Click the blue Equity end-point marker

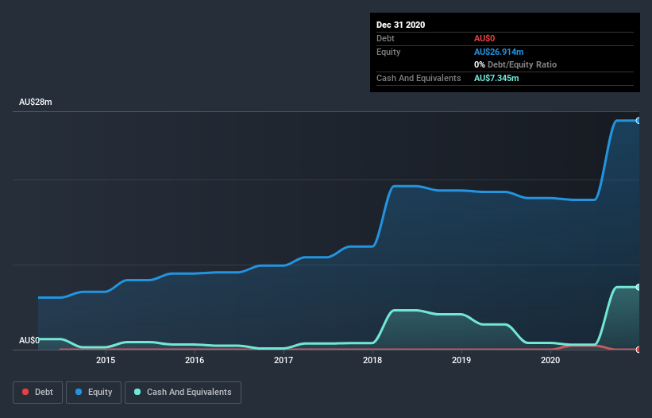638,121
